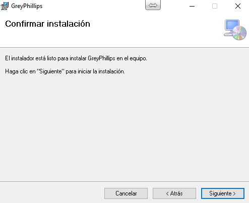Go back using the Atrás button

click(x=174, y=193)
